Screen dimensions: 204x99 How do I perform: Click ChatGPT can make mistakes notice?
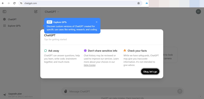pyautogui.click(x=122, y=98)
